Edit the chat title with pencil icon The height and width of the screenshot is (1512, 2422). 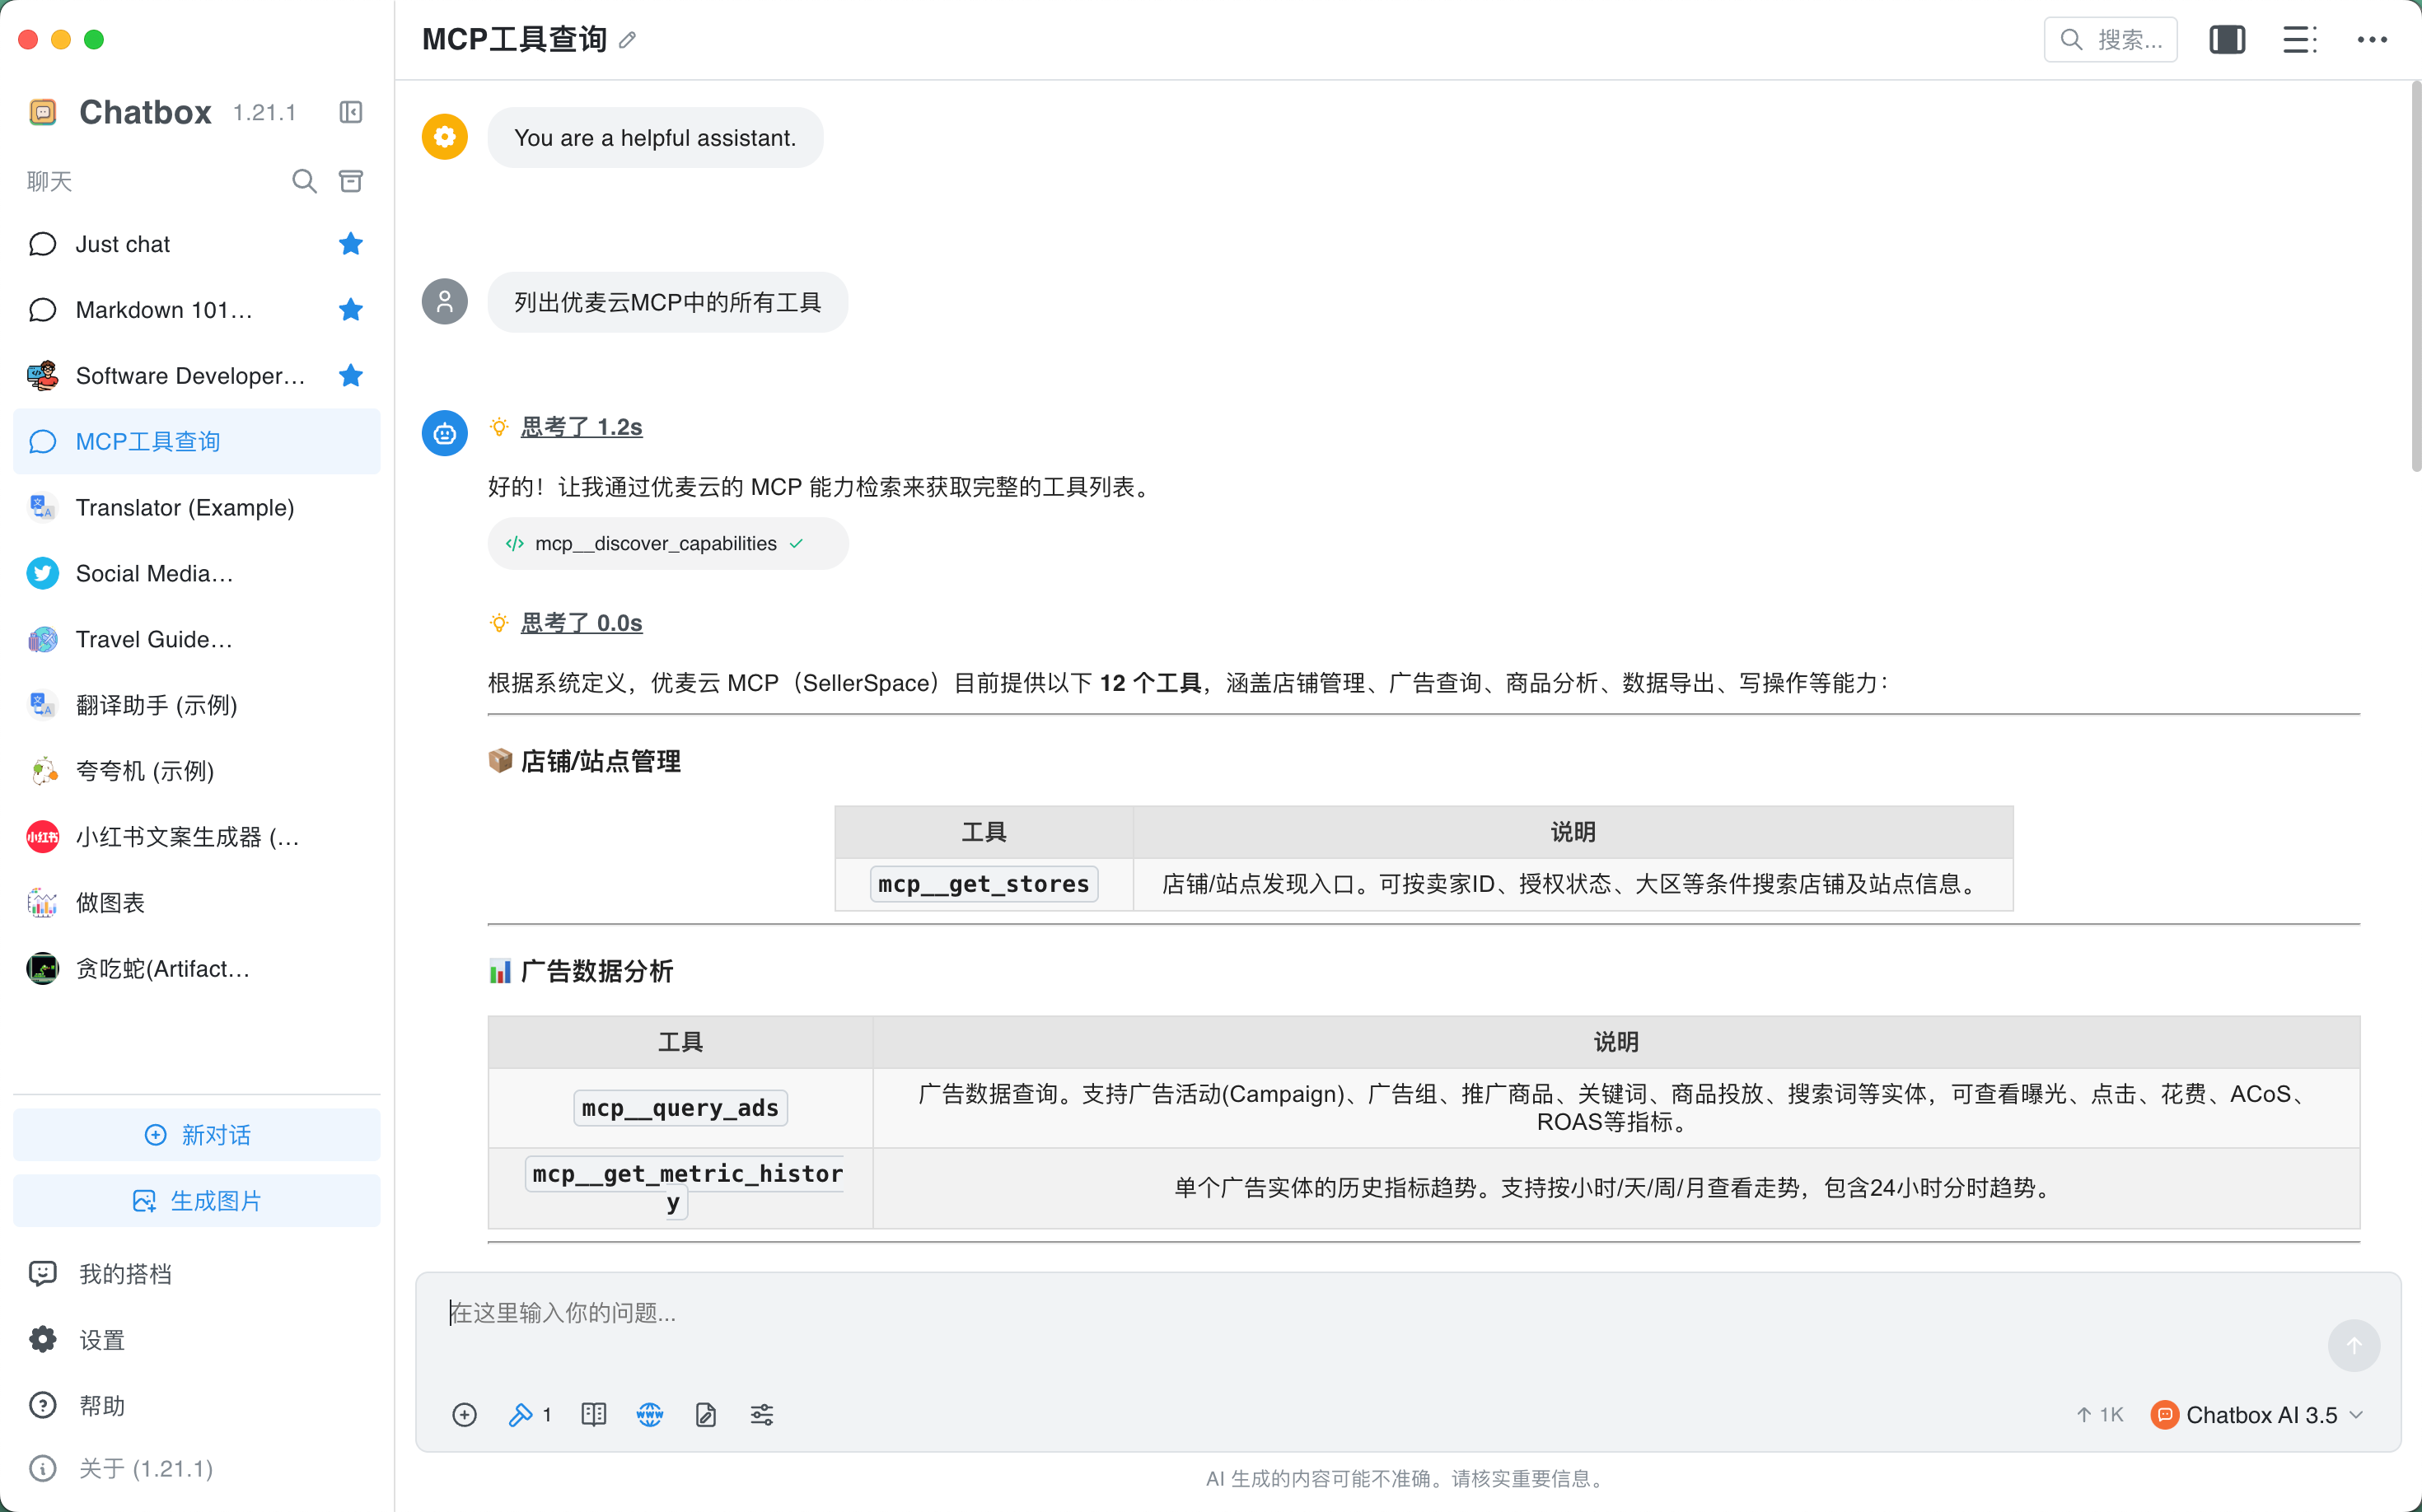629,40
